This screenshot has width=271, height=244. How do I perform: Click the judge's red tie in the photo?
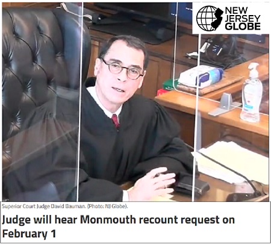click(116, 120)
